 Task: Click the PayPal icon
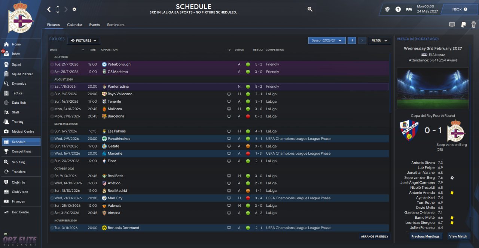tap(463, 25)
